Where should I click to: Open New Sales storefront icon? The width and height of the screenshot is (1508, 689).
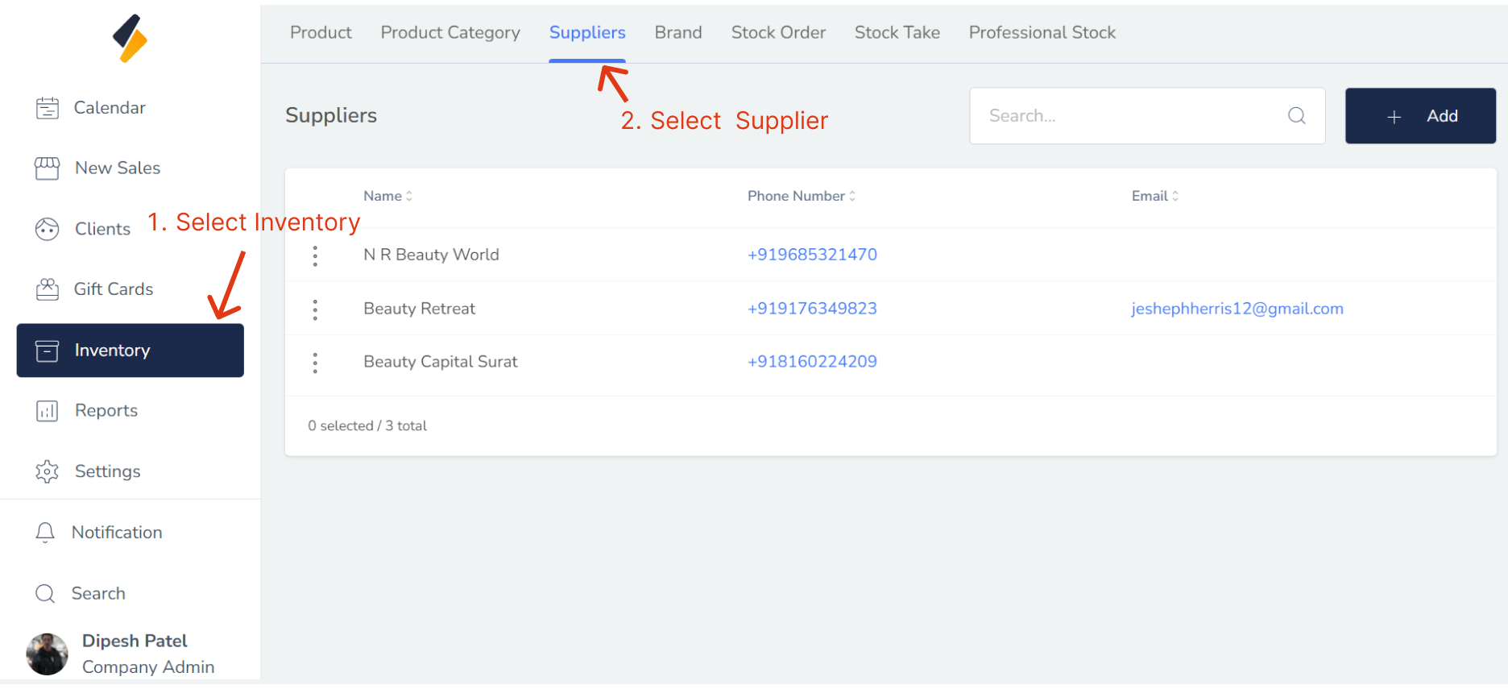pyautogui.click(x=48, y=168)
